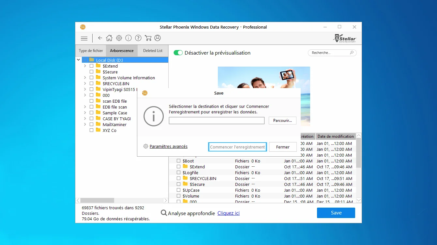Switch to the Arborescence tab
Screen dimensions: 437x245
point(122,51)
